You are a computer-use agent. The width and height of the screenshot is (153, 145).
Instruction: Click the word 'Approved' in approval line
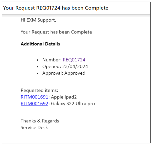click(x=75, y=73)
